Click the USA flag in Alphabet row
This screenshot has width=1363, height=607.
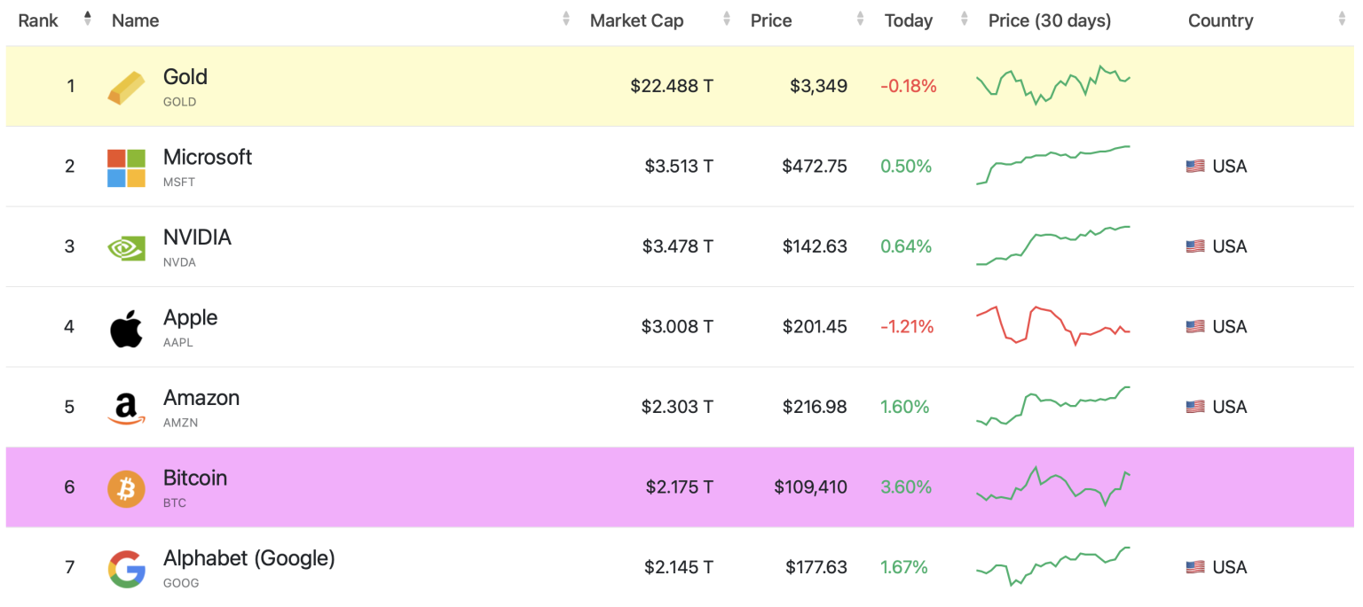coord(1195,567)
